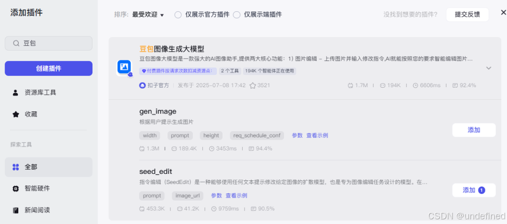The height and width of the screenshot is (224, 507).
Task: Open 资源库工具 person icon
Action: [x=15, y=93]
